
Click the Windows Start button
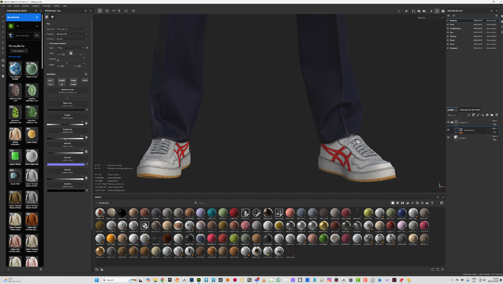click(97, 280)
